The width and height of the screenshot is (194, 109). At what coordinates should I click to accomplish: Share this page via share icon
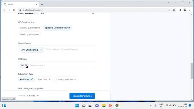(169, 10)
